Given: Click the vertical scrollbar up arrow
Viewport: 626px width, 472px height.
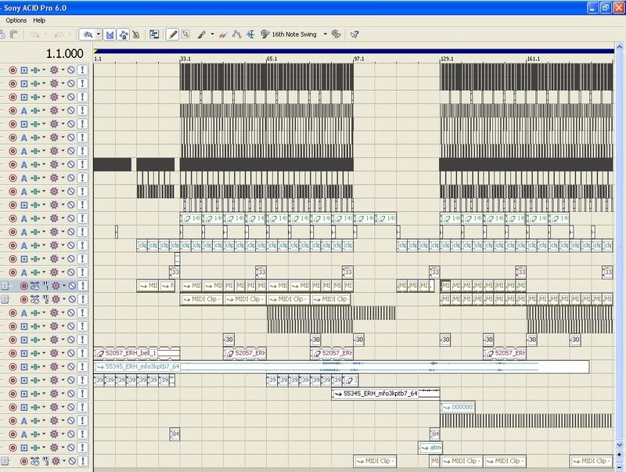Looking at the screenshot, I should [620, 48].
